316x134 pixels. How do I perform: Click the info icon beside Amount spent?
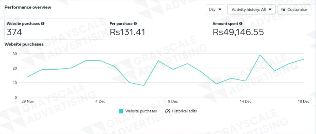(x=241, y=23)
